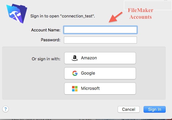Click the "Sign in to open connection_test" heading

pos(63,16)
